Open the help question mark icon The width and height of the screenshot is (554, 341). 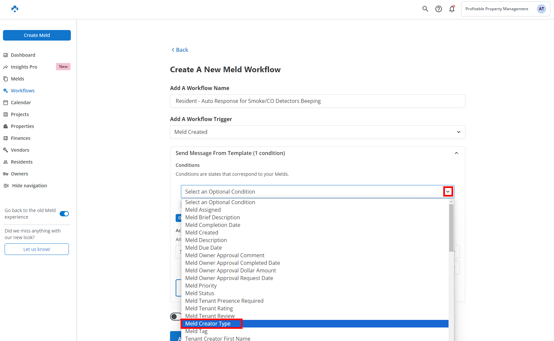click(438, 9)
